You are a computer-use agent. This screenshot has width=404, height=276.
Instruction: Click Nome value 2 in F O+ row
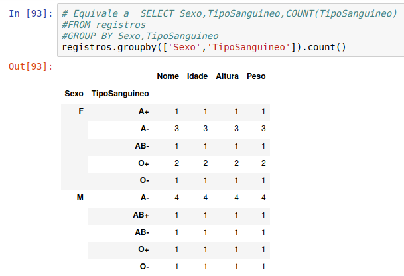[176, 163]
